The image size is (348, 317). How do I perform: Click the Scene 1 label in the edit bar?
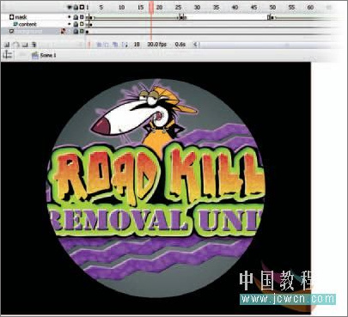pos(48,55)
